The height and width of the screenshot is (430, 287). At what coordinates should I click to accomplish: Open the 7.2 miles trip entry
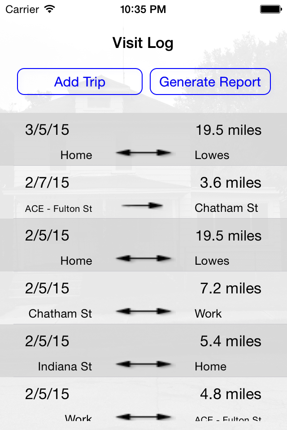pos(143,298)
